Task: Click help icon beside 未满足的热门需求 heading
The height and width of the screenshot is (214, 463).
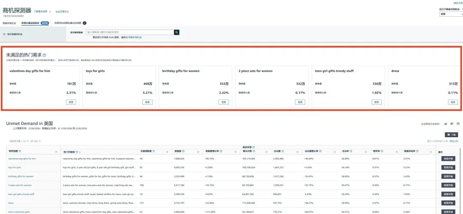Action: 45,55
